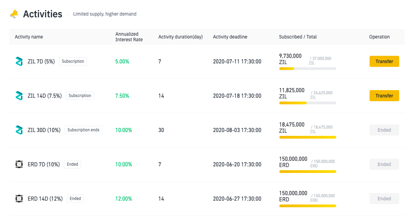This screenshot has width=416, height=218.
Task: Select the ZIL 7D (5%) activity name
Action: (41, 61)
